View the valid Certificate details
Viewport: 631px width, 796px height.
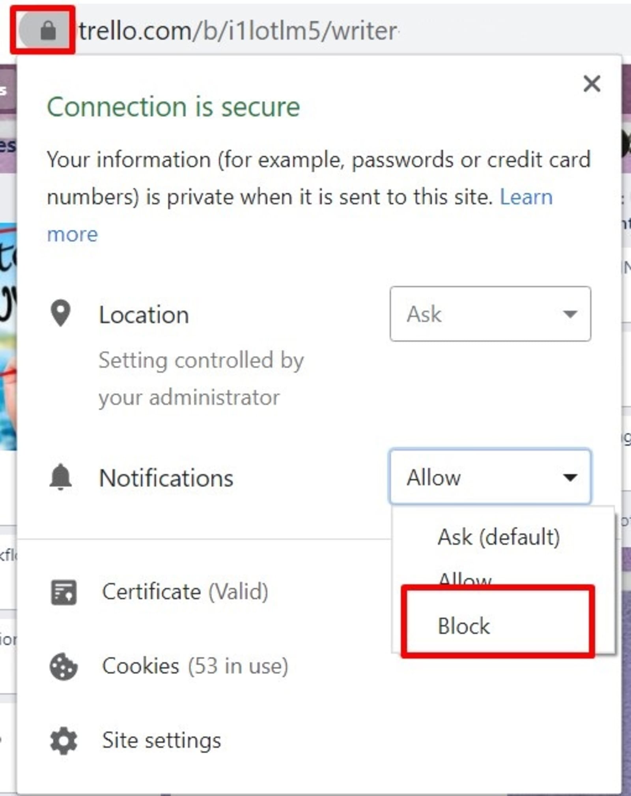tap(185, 592)
